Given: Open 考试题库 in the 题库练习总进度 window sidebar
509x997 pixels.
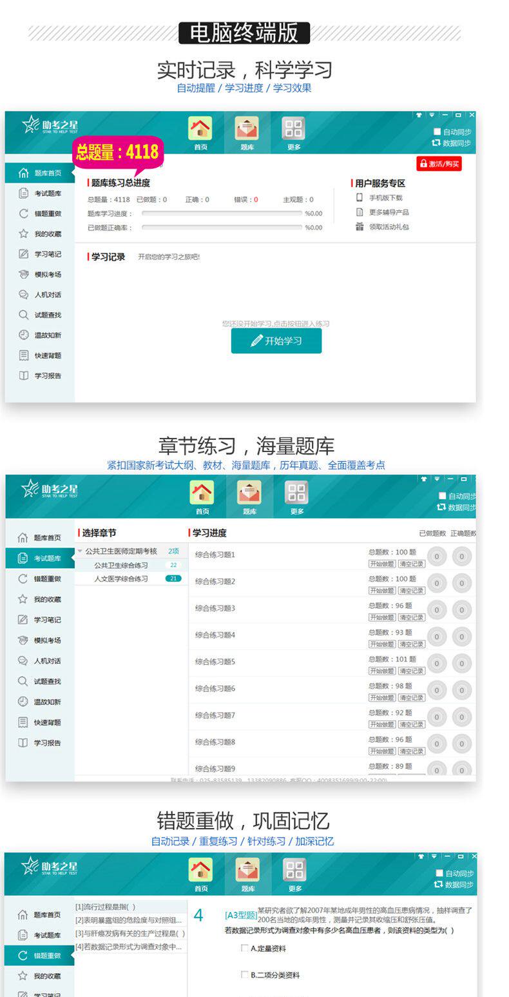Looking at the screenshot, I should (x=40, y=193).
